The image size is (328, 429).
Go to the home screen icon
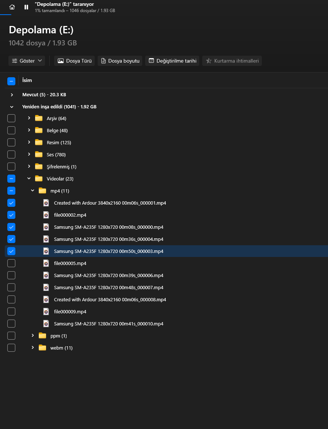(12, 7)
